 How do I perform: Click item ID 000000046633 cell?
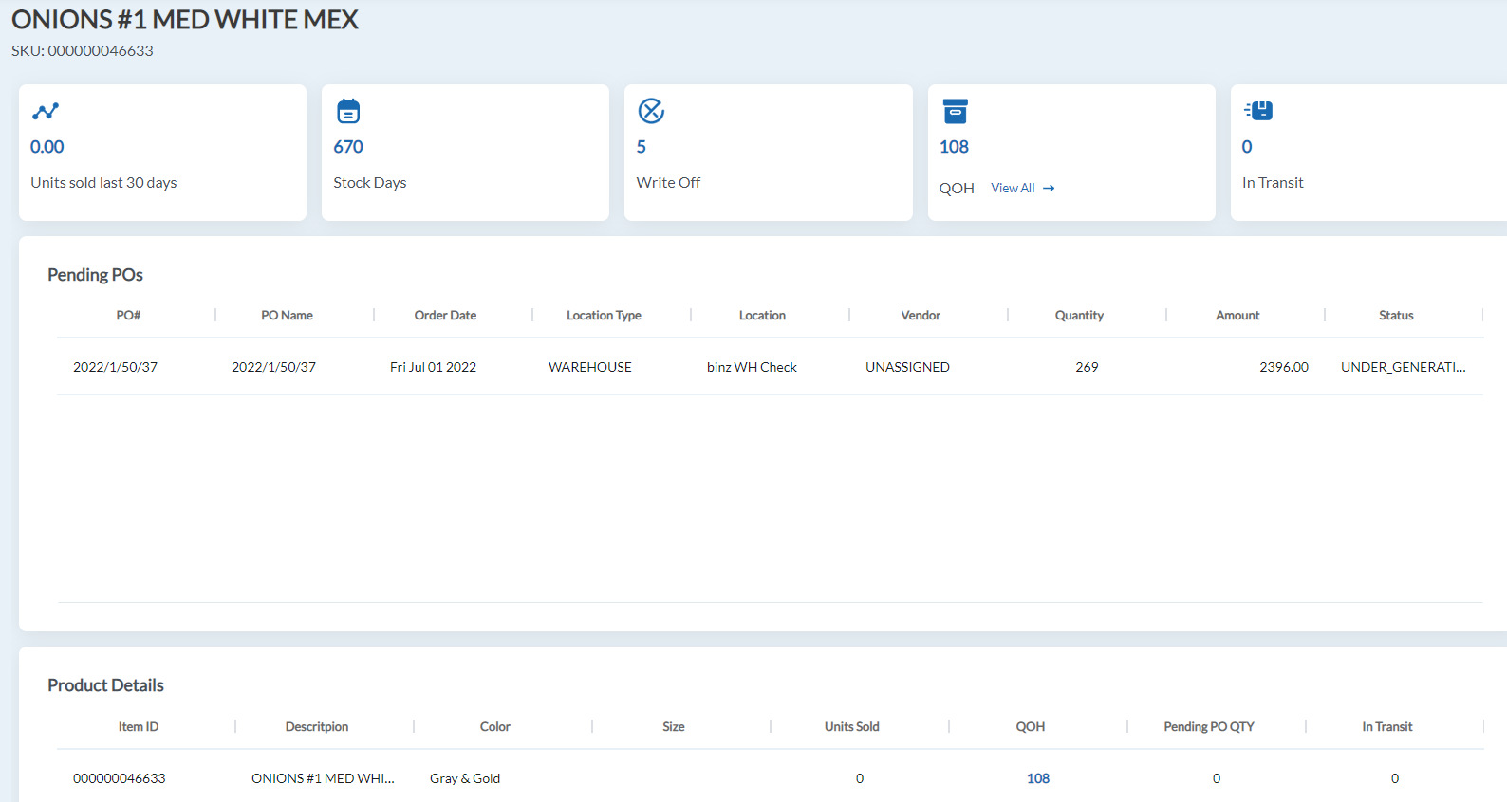click(120, 778)
